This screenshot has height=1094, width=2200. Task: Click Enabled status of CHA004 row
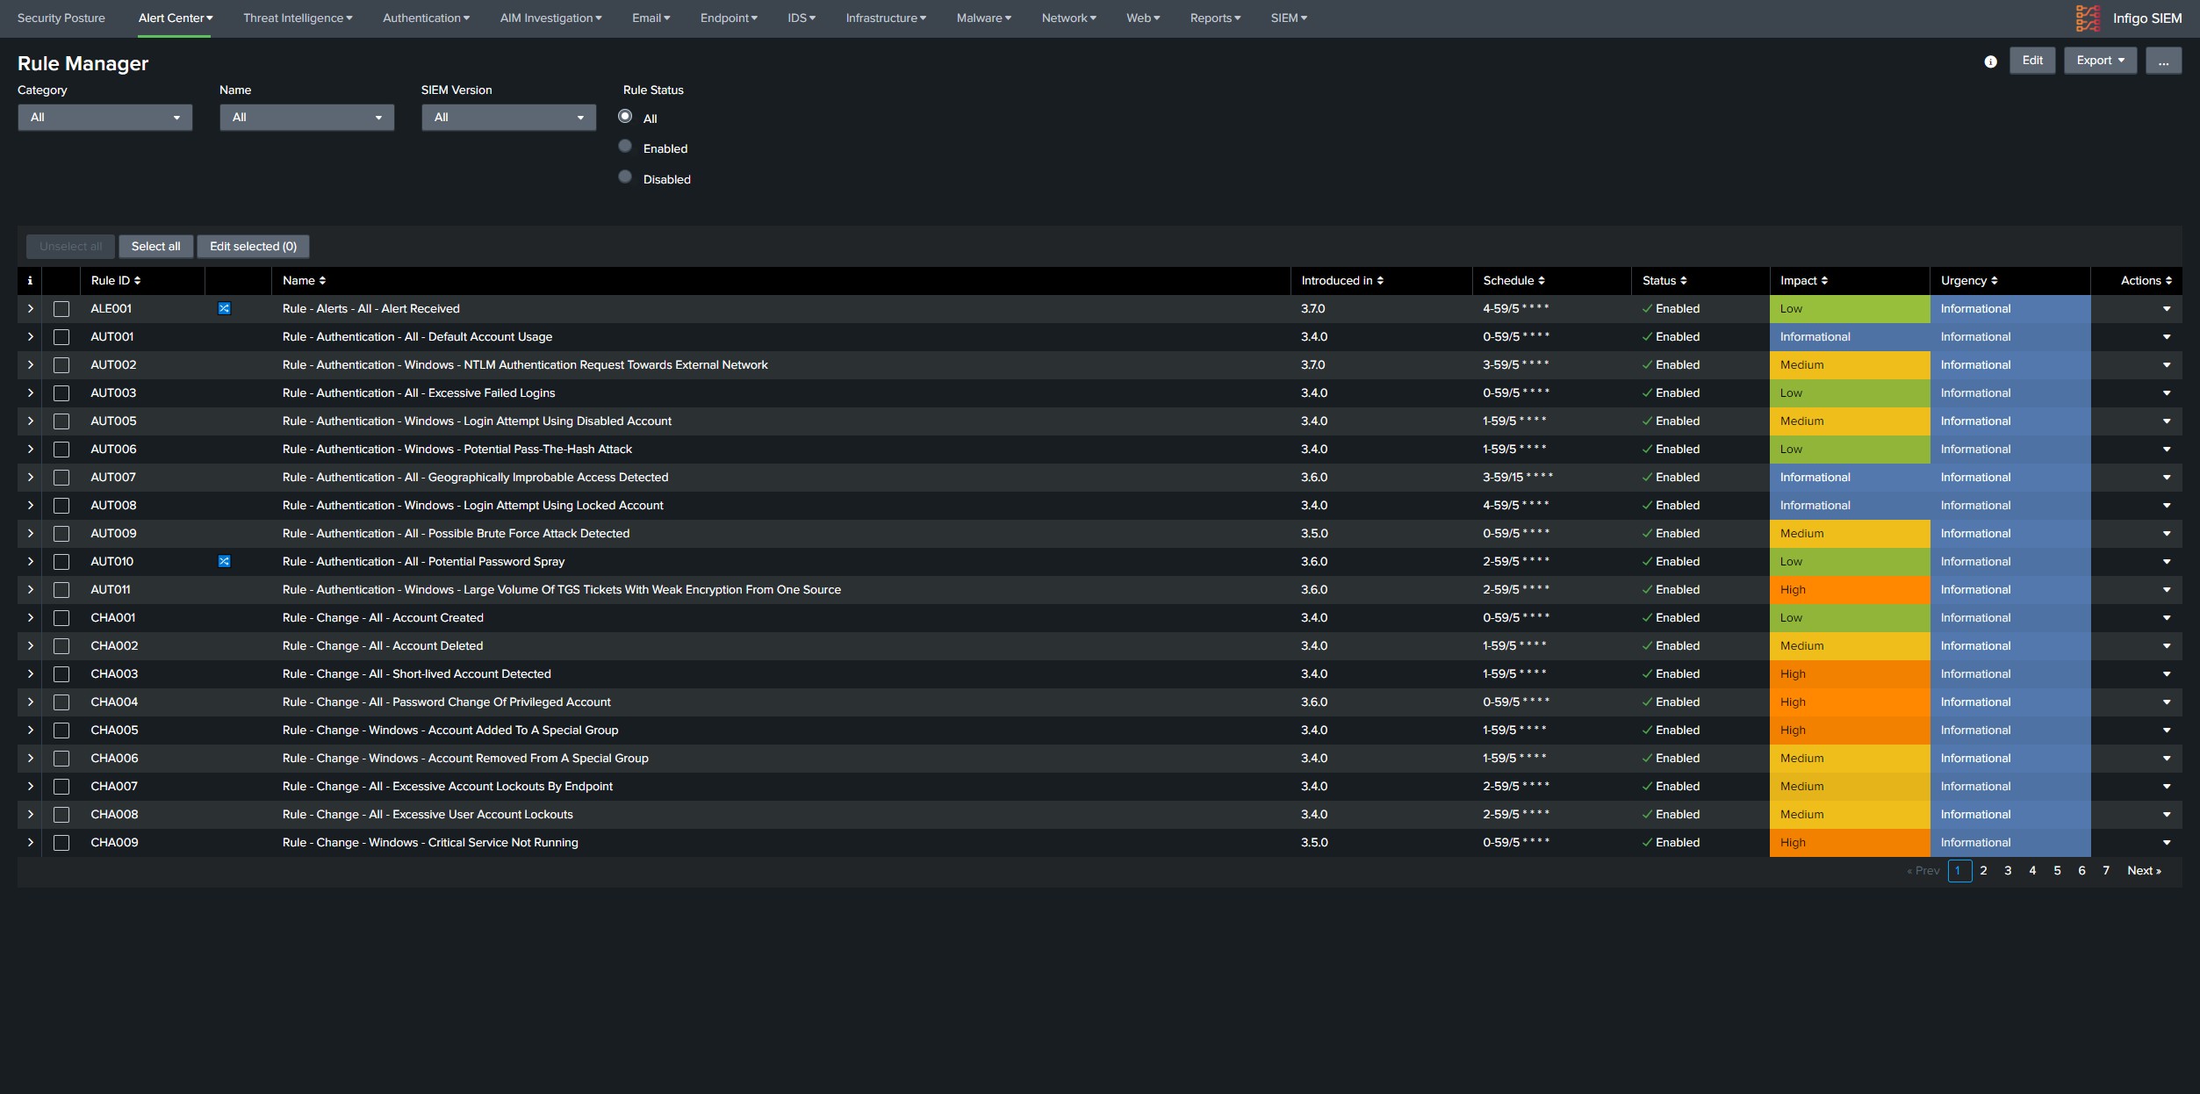coord(1671,702)
